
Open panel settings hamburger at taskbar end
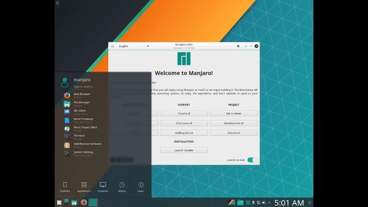(x=309, y=202)
